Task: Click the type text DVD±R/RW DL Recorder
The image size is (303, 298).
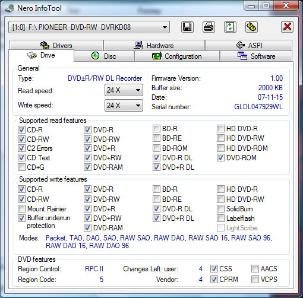Action: pyautogui.click(x=105, y=78)
